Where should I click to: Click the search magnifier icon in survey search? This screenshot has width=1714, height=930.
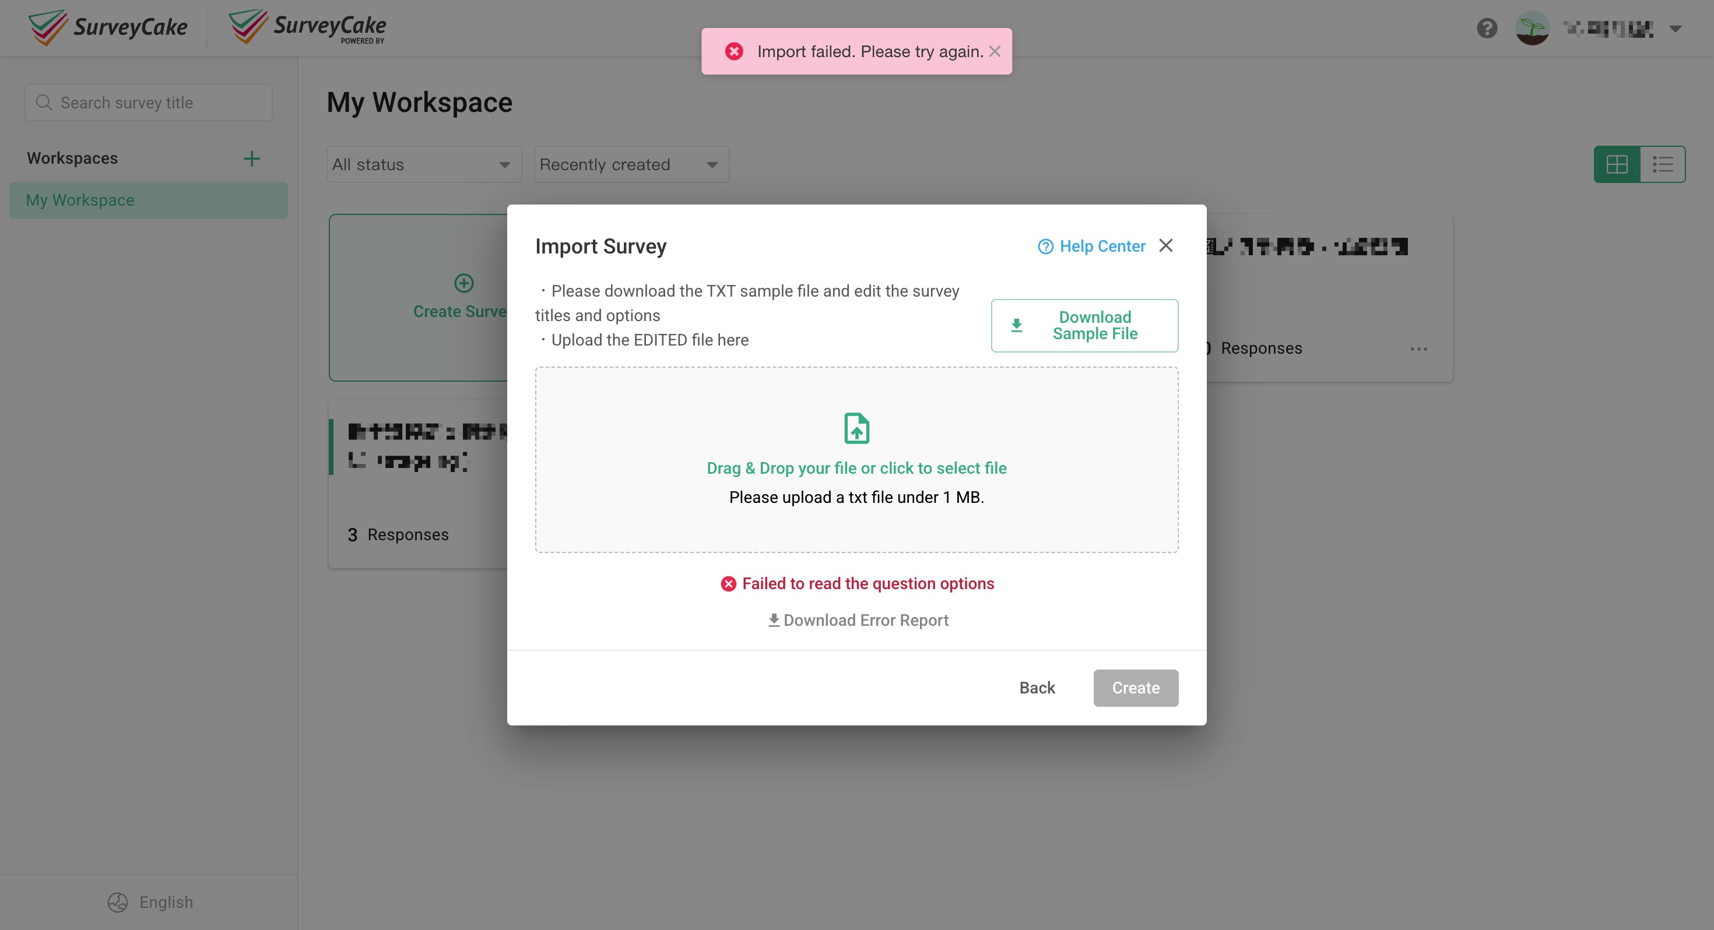[x=44, y=102]
